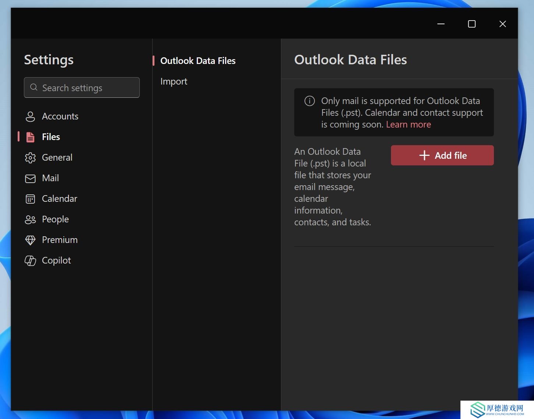
Task: Follow the Learn more link
Action: 408,125
